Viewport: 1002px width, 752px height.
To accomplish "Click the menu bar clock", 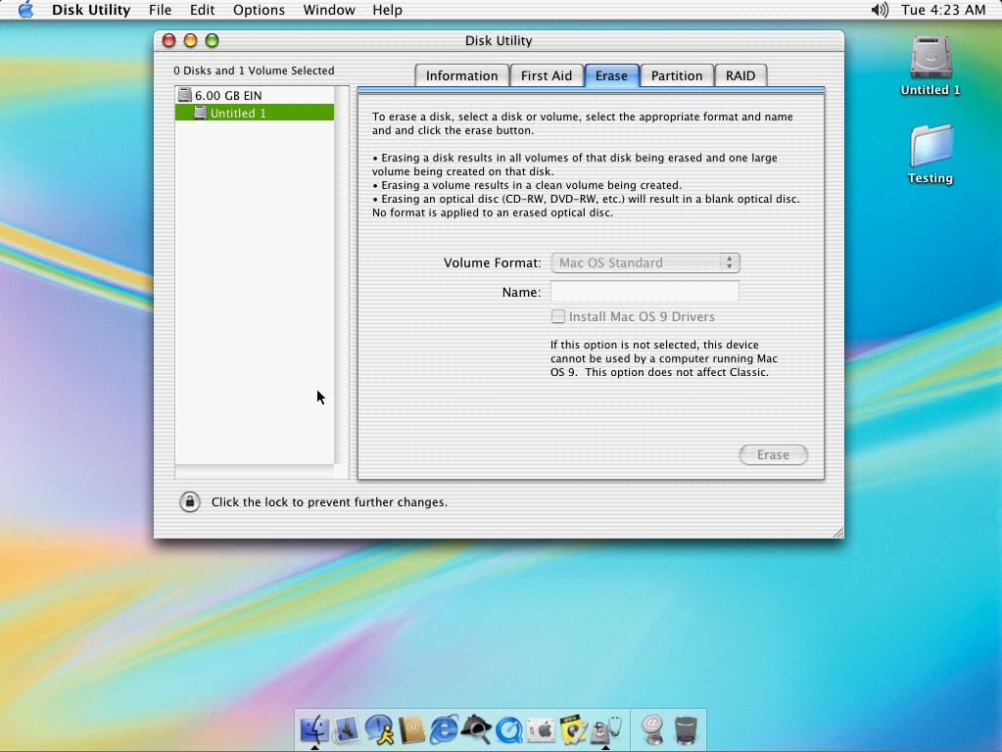I will point(943,10).
